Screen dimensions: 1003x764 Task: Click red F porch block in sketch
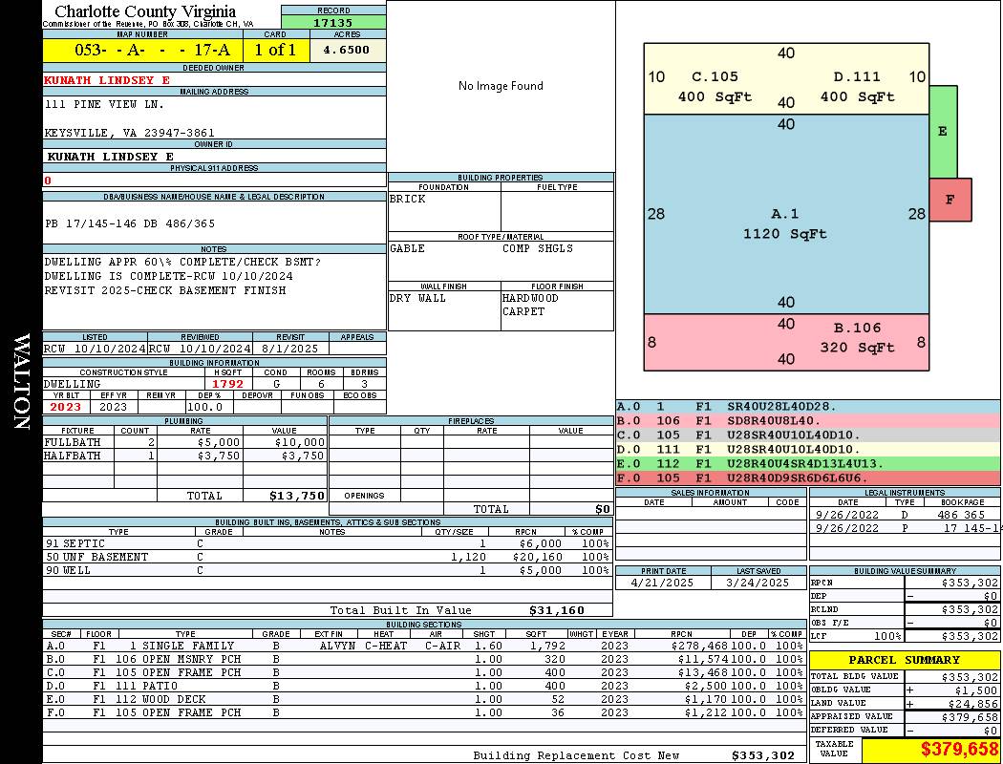tap(950, 201)
